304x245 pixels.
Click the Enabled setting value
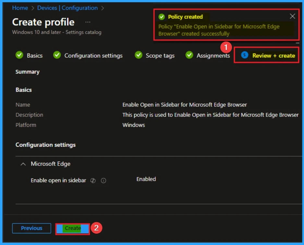146,179
